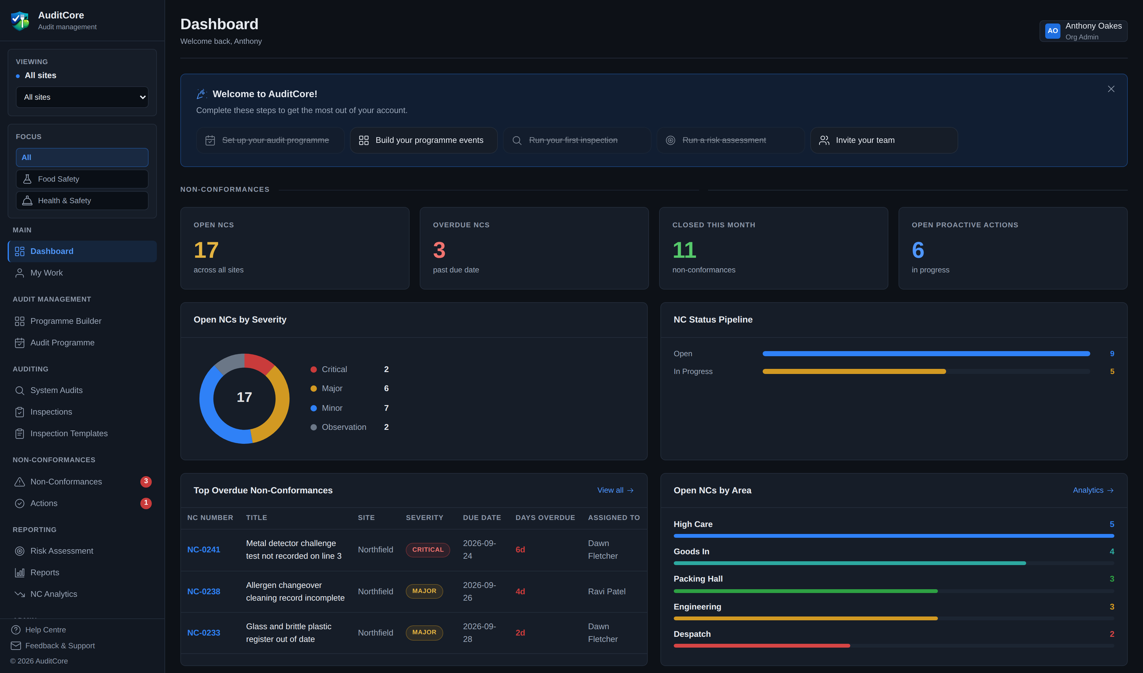Dismiss the Welcome to AuditCore banner
This screenshot has height=673, width=1143.
tap(1111, 89)
